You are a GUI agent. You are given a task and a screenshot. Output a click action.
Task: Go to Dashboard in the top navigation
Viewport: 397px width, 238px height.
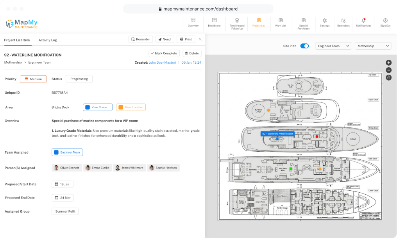[214, 23]
